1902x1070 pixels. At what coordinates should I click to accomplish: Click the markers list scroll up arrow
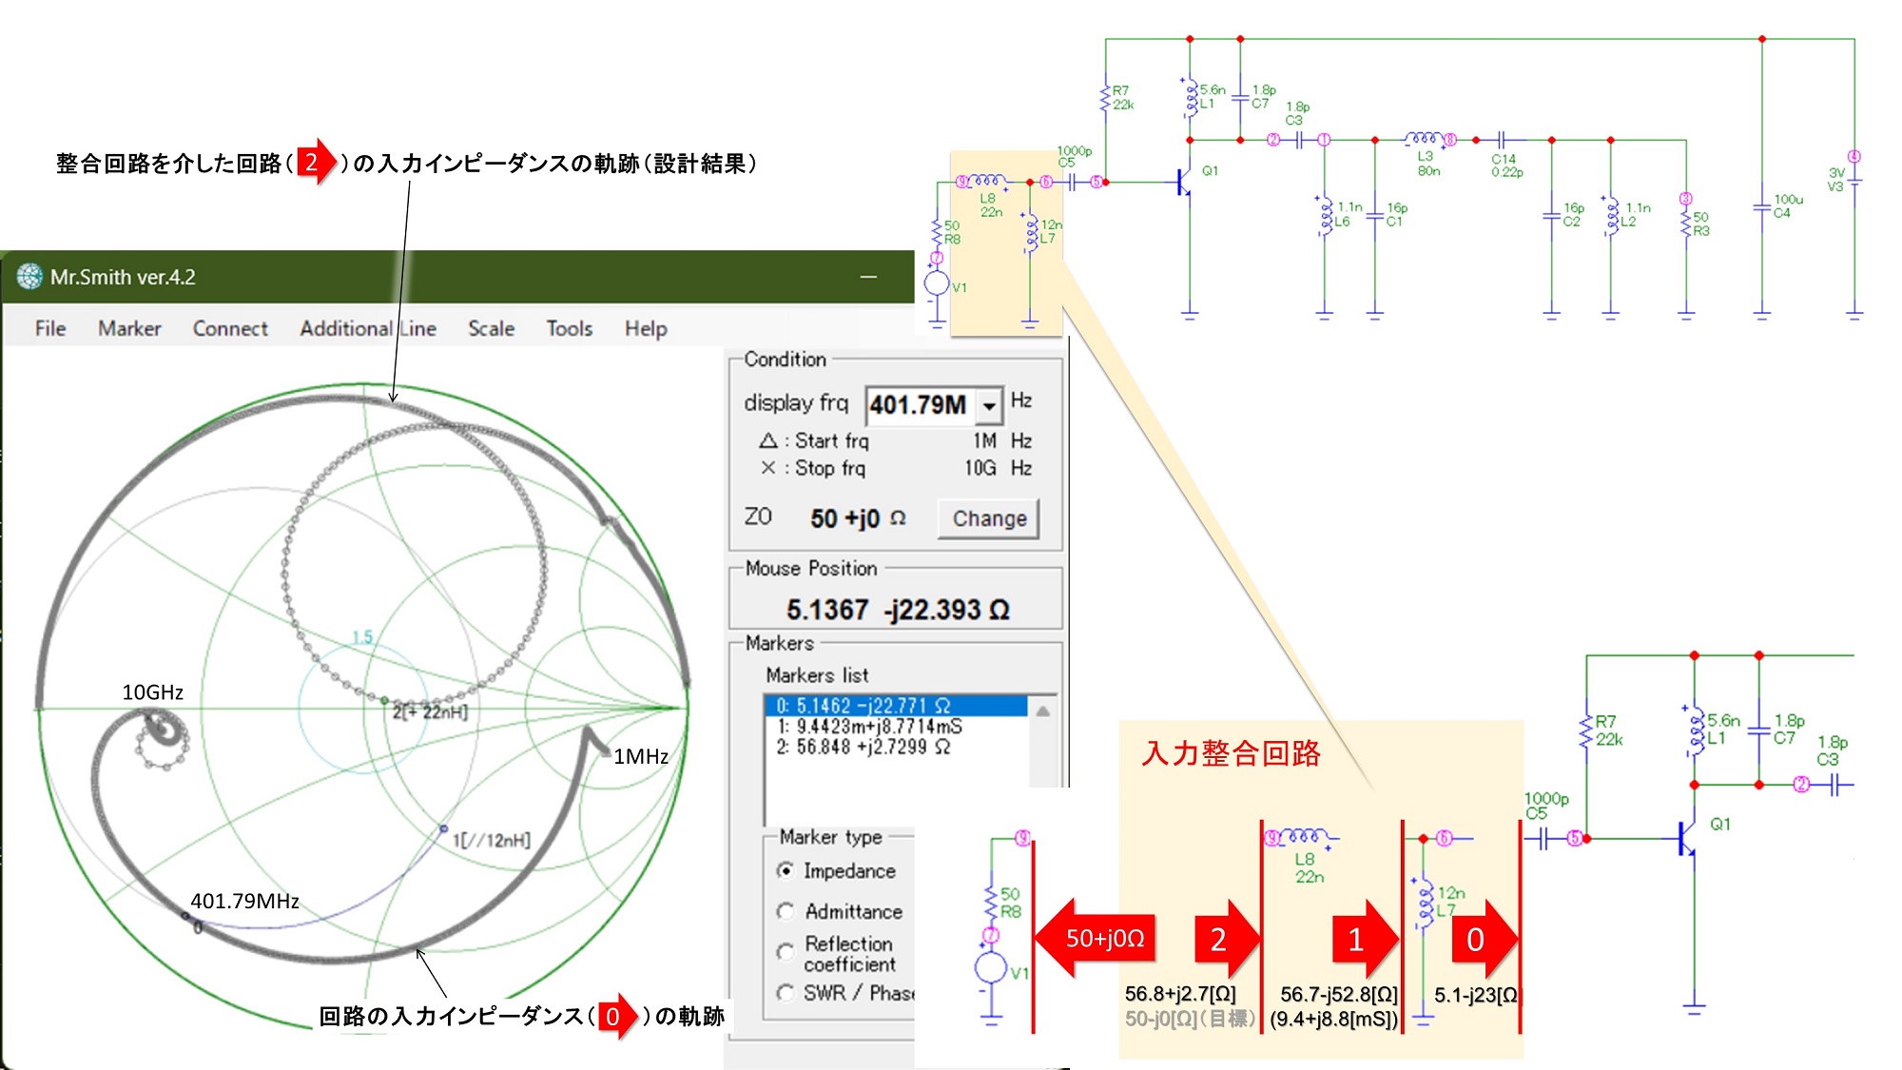[x=1043, y=710]
